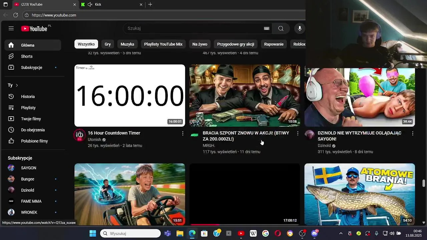Open Shorts from the sidebar
Screen dimensions: 427x240
point(33,56)
